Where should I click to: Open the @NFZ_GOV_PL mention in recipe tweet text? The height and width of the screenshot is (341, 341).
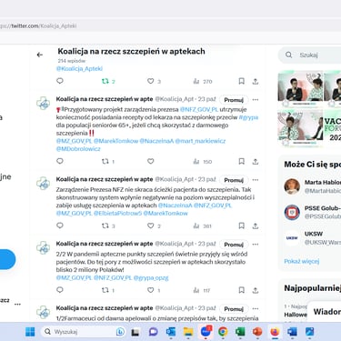(199, 109)
